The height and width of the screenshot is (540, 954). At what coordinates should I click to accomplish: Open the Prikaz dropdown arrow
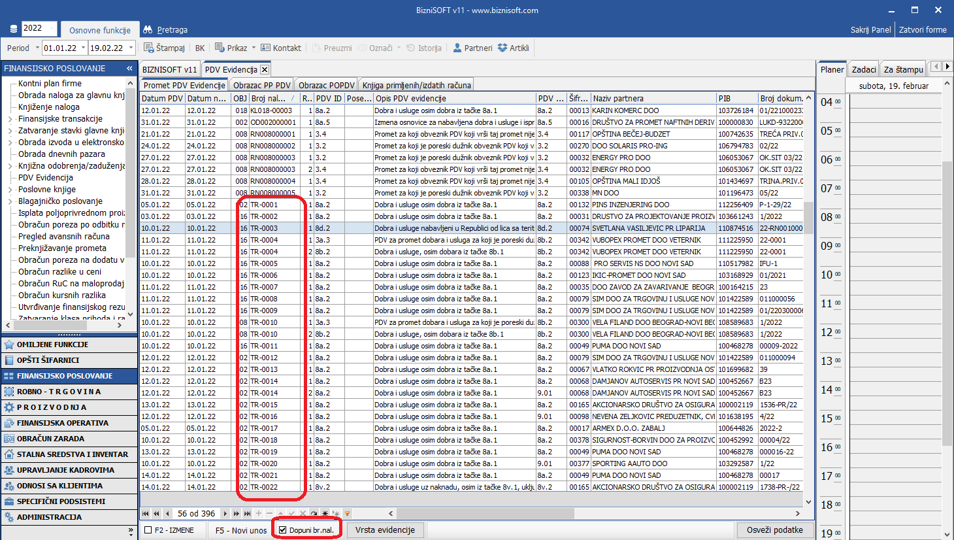tap(254, 48)
